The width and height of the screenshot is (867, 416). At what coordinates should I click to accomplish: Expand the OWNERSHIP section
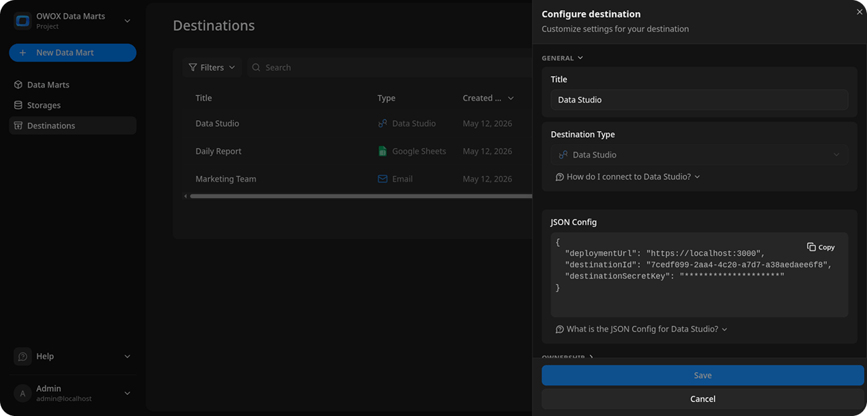pyautogui.click(x=567, y=357)
